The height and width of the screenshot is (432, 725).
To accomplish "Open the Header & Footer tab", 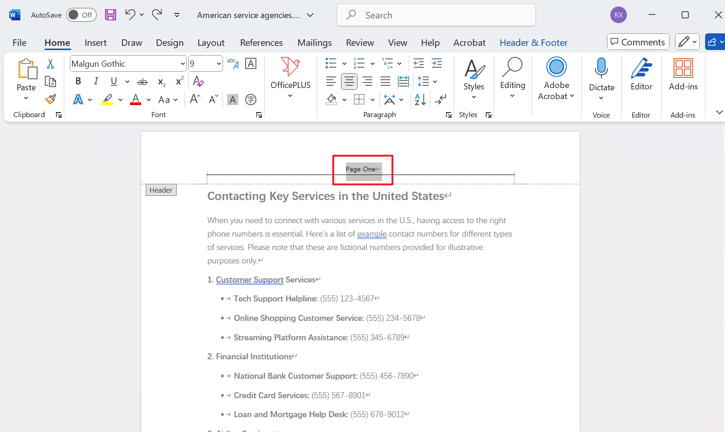I will pos(533,43).
